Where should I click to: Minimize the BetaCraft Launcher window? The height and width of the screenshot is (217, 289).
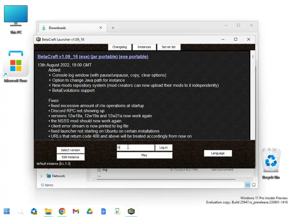coord(223,39)
